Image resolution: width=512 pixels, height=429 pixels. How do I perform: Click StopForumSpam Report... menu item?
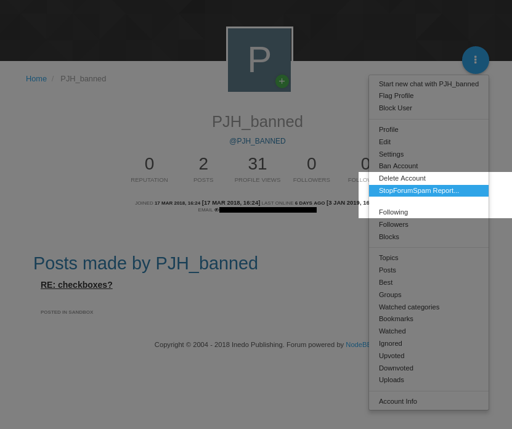pos(429,191)
